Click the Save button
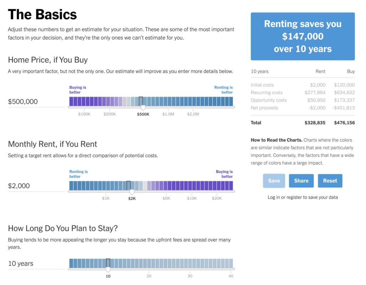 274,181
